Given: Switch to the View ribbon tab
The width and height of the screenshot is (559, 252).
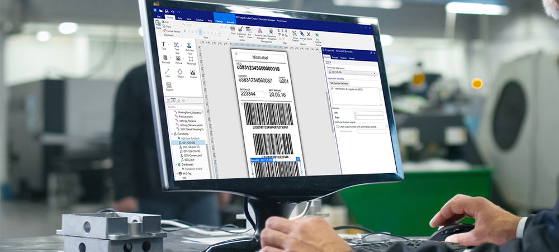Looking at the screenshot, I should click(189, 19).
